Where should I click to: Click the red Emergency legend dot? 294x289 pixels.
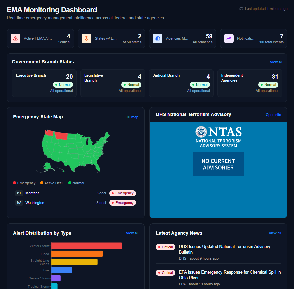tap(14, 183)
